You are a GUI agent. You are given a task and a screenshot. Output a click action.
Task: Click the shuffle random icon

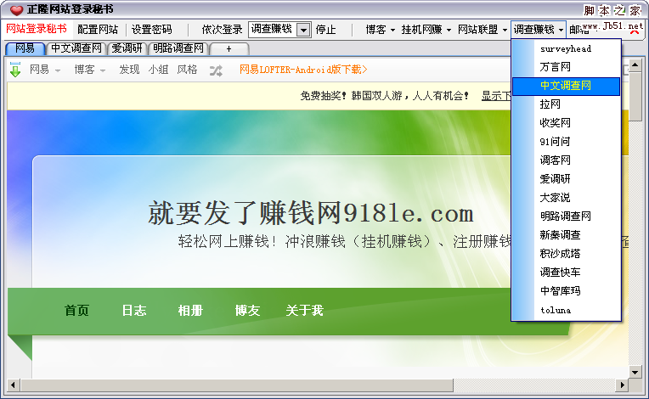(216, 70)
